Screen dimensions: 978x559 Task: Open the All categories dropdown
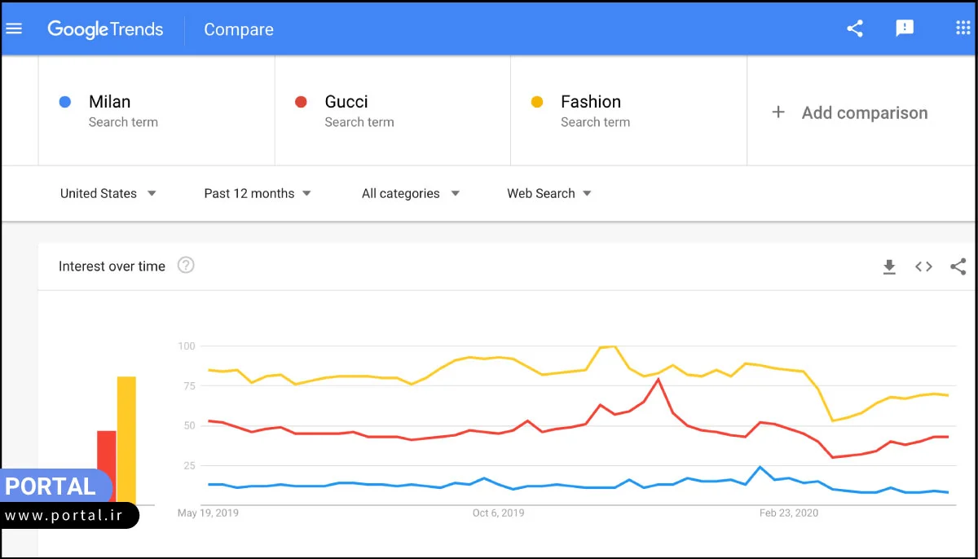410,193
